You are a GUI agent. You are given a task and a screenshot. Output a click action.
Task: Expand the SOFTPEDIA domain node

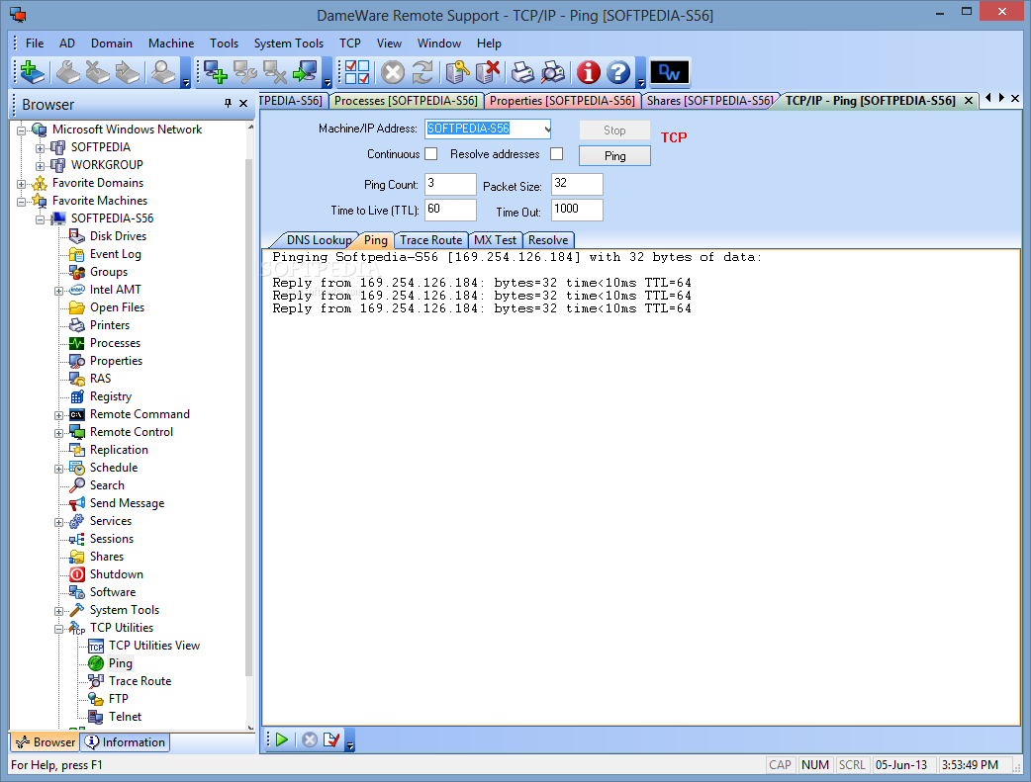click(x=41, y=148)
